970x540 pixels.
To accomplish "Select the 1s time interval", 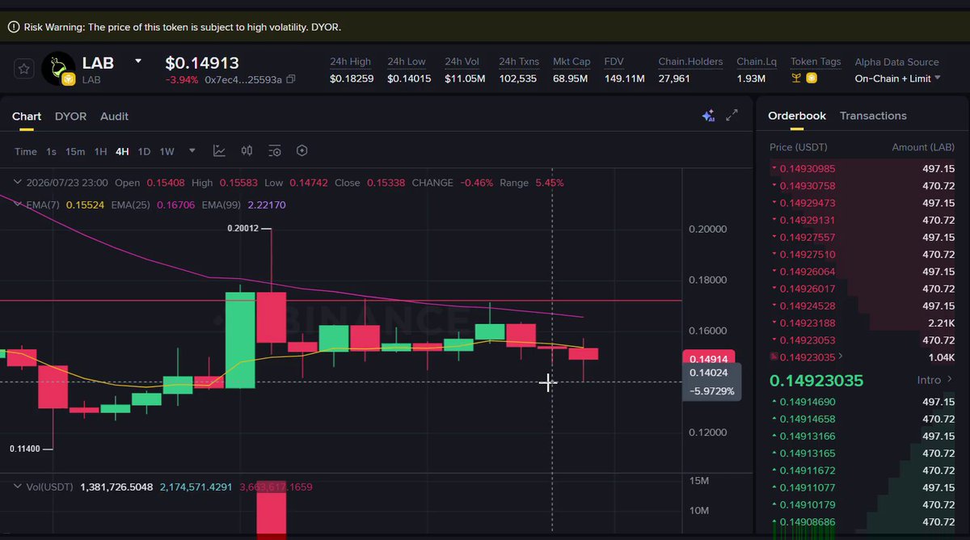I will click(51, 151).
